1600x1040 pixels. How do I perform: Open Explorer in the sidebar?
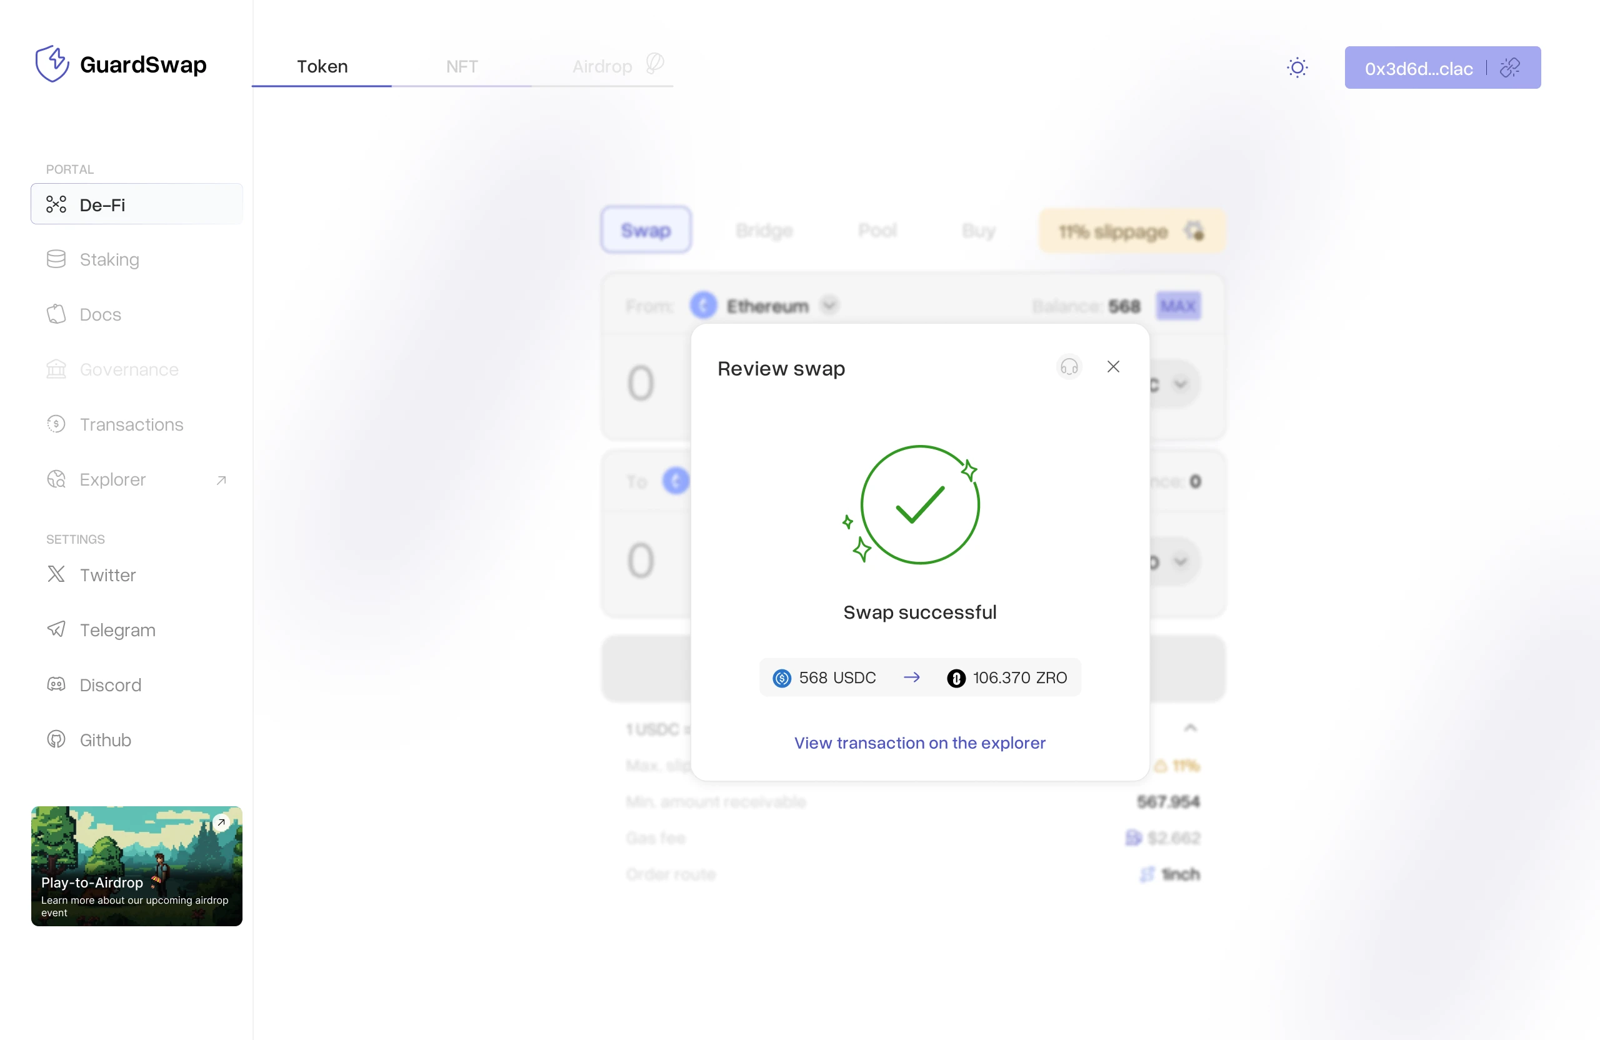point(136,479)
